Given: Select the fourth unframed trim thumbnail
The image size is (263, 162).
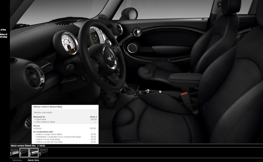Looking at the screenshot, I should (x=43, y=152).
